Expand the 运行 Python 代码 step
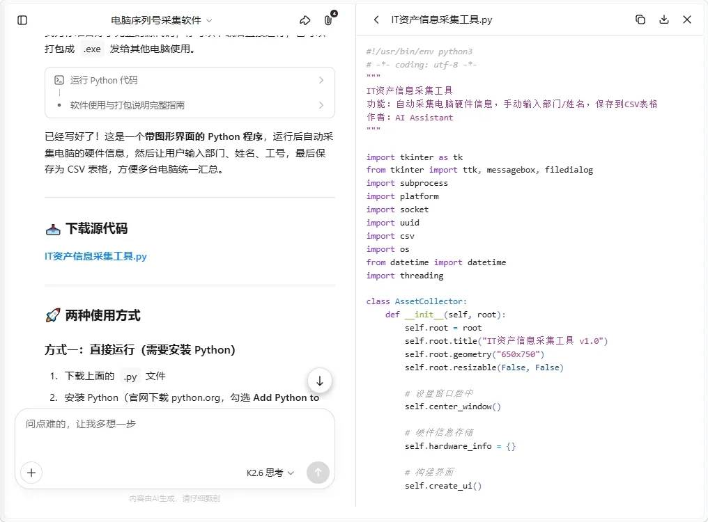708x522 pixels. 190,80
